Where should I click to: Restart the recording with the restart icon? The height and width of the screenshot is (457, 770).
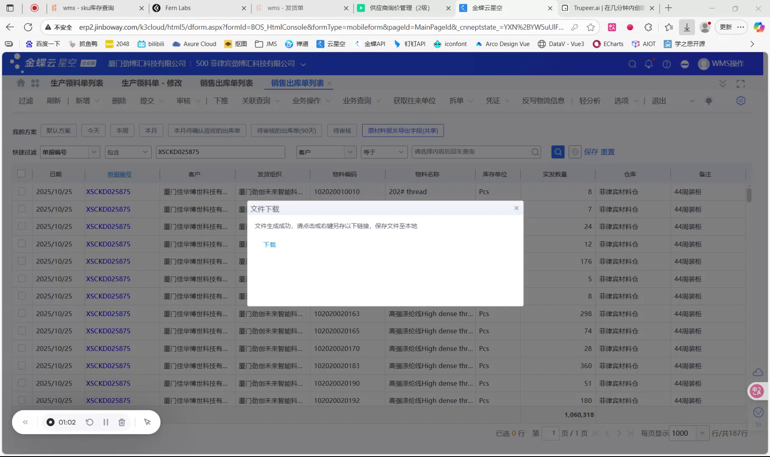point(89,422)
